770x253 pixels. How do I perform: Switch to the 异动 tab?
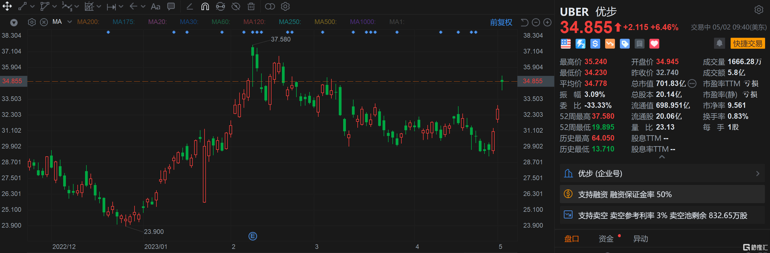pyautogui.click(x=640, y=239)
